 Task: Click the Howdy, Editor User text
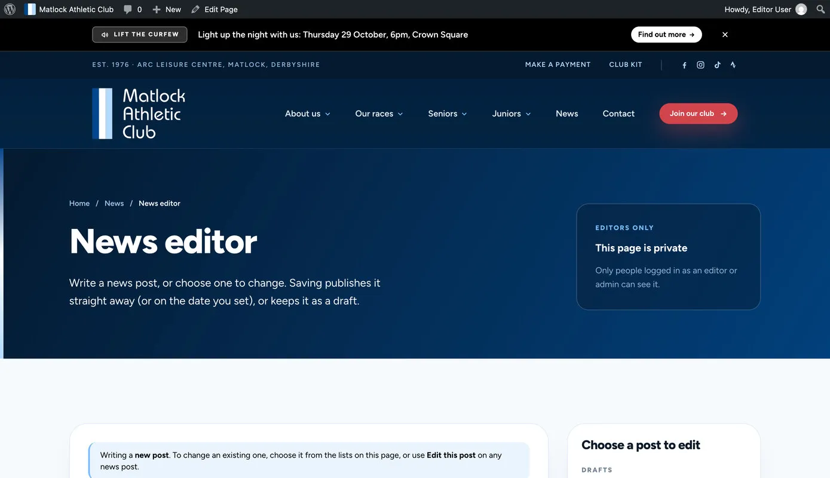(758, 10)
